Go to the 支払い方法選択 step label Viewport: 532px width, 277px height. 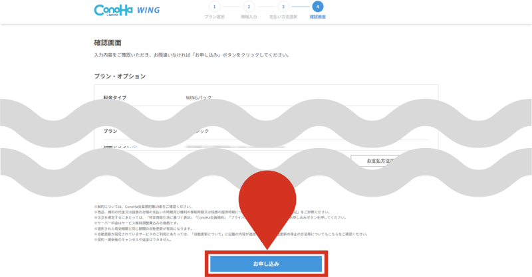pyautogui.click(x=283, y=16)
